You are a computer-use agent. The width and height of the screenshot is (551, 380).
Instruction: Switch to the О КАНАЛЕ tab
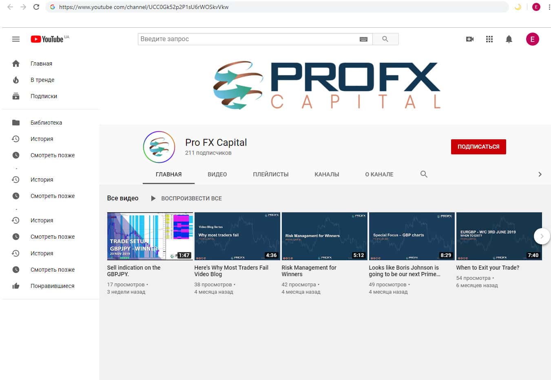pos(379,174)
